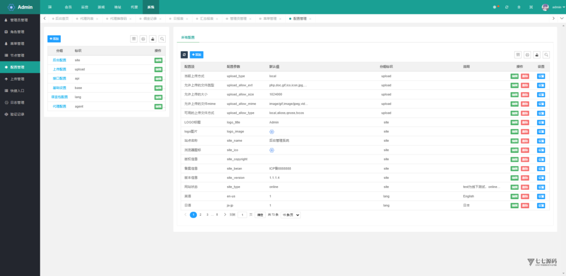This screenshot has width=566, height=276.
Task: Open the 15 条/页 page size dropdown
Action: coord(291,215)
